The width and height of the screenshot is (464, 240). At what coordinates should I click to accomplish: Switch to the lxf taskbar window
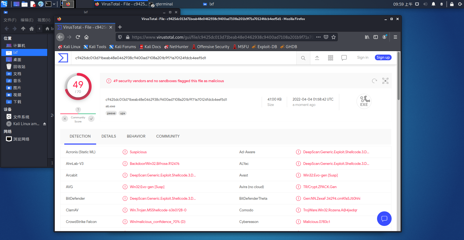[209, 4]
